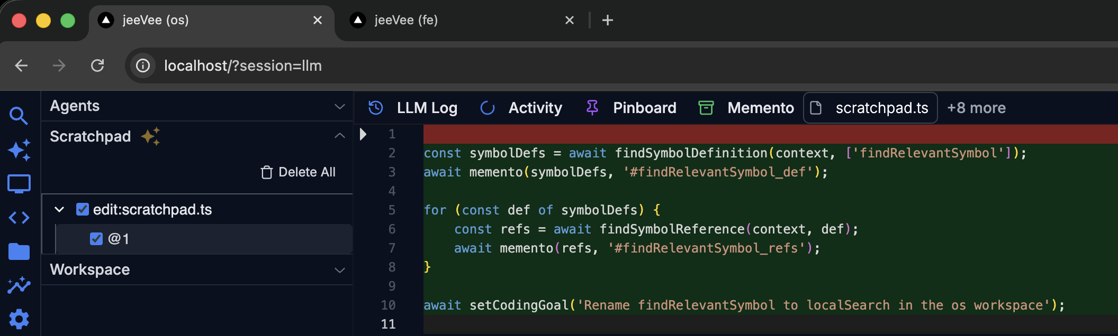Select the edit:scratchpad.ts label

click(x=152, y=210)
